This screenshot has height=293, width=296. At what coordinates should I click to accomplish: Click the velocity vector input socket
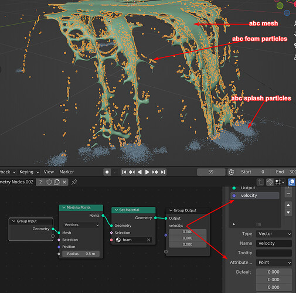(x=166, y=235)
